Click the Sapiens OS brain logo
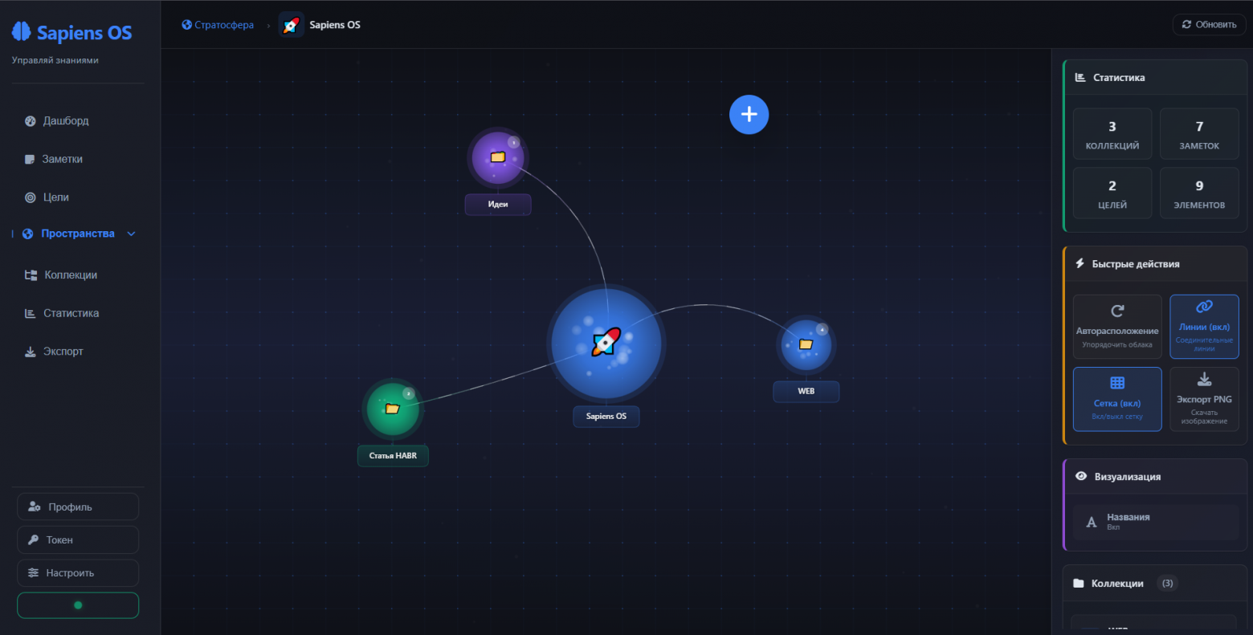 21,32
